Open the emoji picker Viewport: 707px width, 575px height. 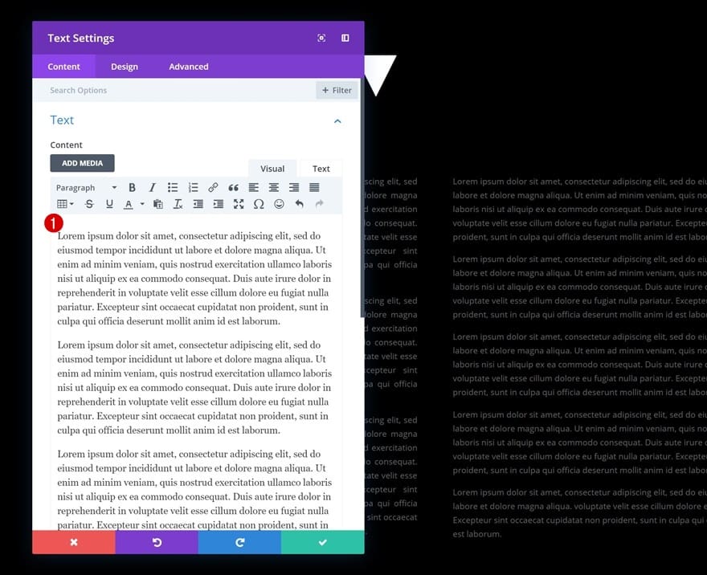[279, 204]
